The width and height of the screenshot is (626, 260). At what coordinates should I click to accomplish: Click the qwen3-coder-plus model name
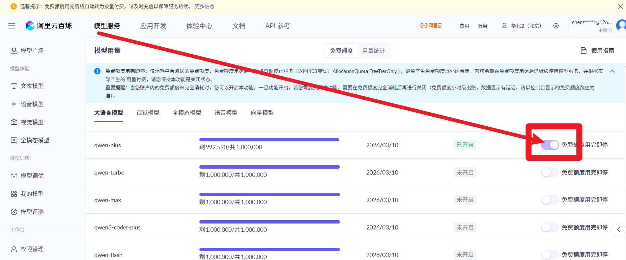117,227
